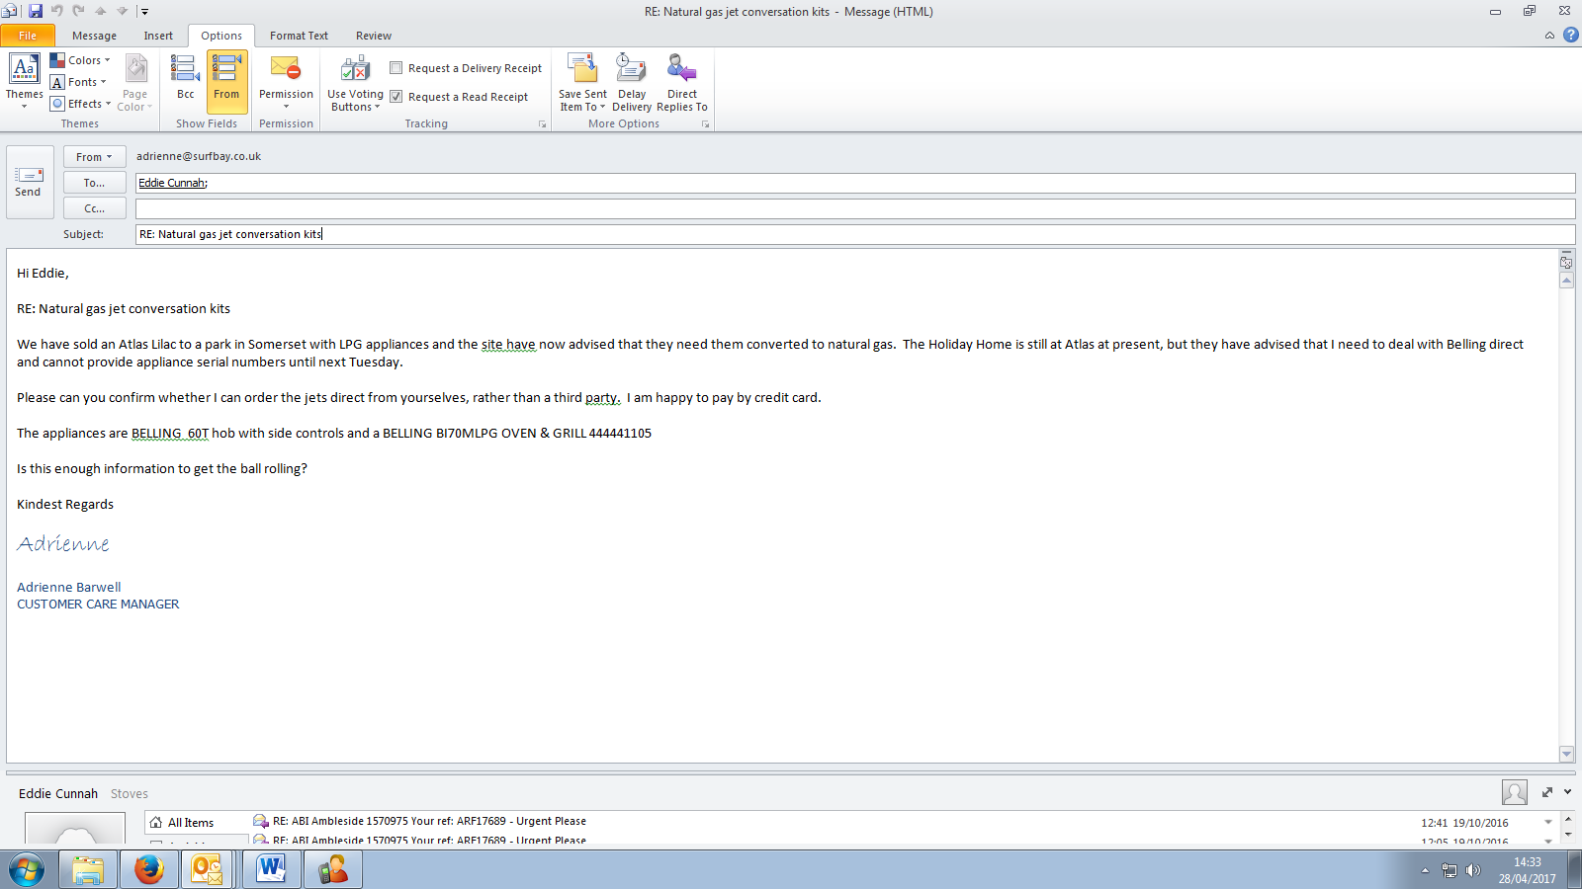Click the contact photo in People Pane
This screenshot has height=889, width=1582.
[x=75, y=828]
